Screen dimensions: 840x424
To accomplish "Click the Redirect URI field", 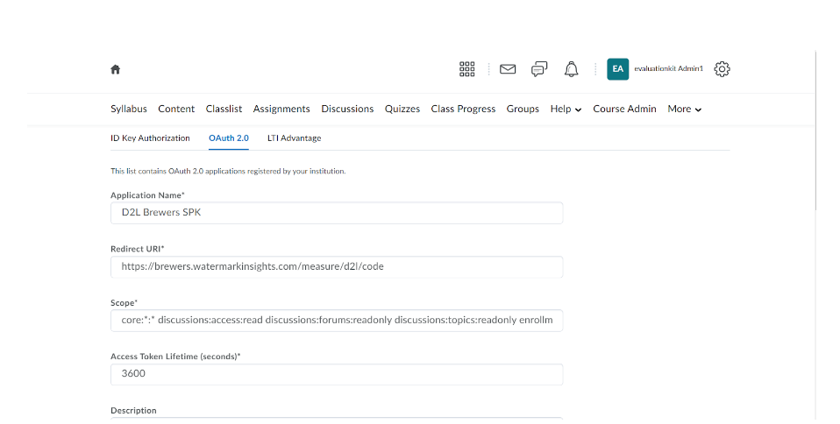I will click(x=337, y=266).
